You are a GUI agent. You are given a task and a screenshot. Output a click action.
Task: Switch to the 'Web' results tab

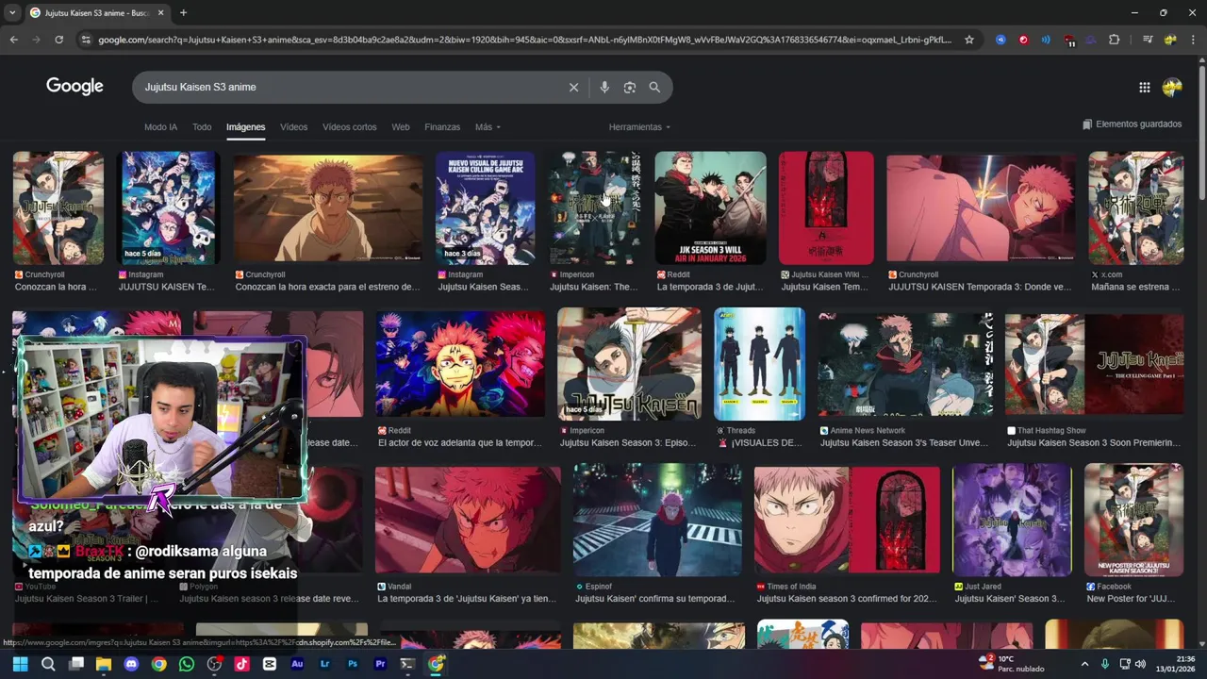(401, 127)
